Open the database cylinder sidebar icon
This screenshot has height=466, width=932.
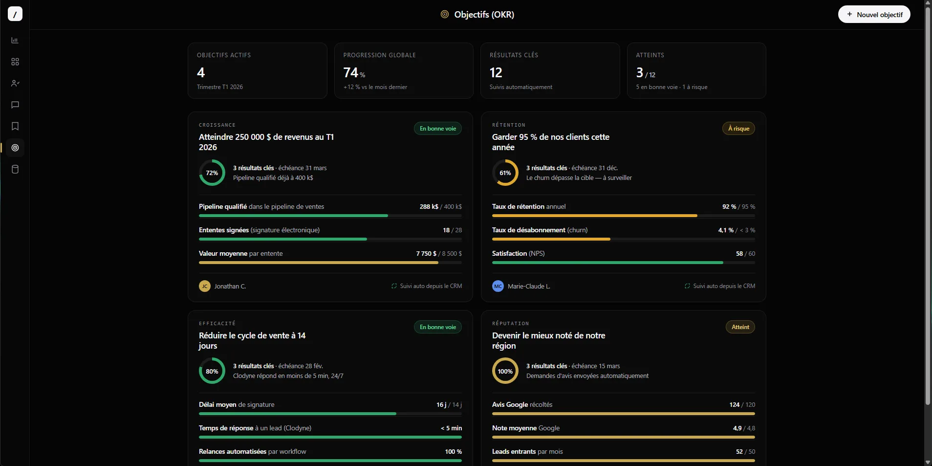pos(15,169)
